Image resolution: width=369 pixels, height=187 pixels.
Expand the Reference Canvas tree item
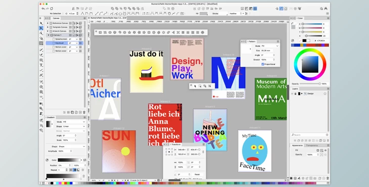coord(48,23)
